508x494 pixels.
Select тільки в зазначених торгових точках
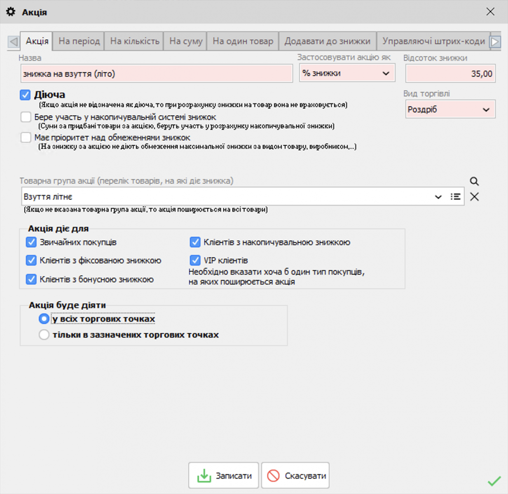tap(44, 335)
